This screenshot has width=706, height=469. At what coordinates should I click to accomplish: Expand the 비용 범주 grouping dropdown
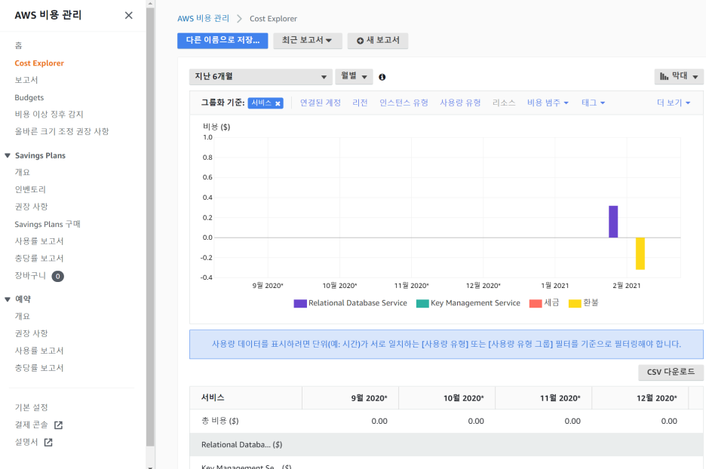tap(548, 103)
